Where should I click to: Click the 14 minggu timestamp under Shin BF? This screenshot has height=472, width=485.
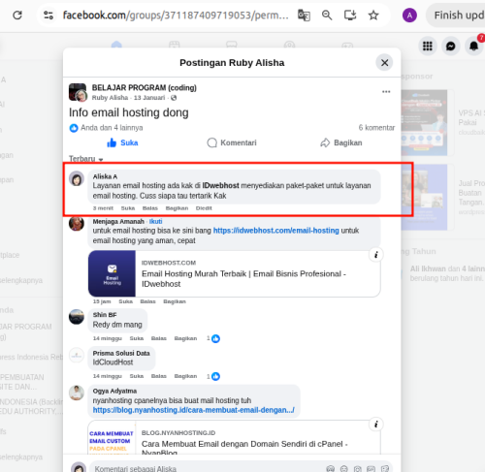click(108, 338)
